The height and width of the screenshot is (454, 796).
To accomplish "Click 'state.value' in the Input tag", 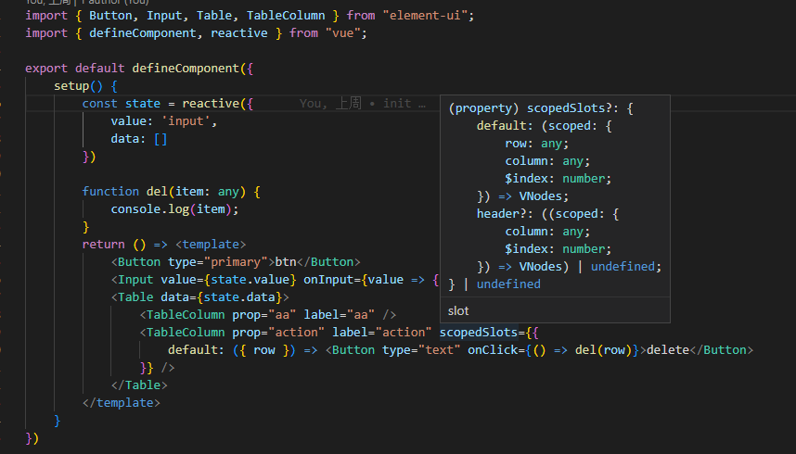I will (x=250, y=280).
